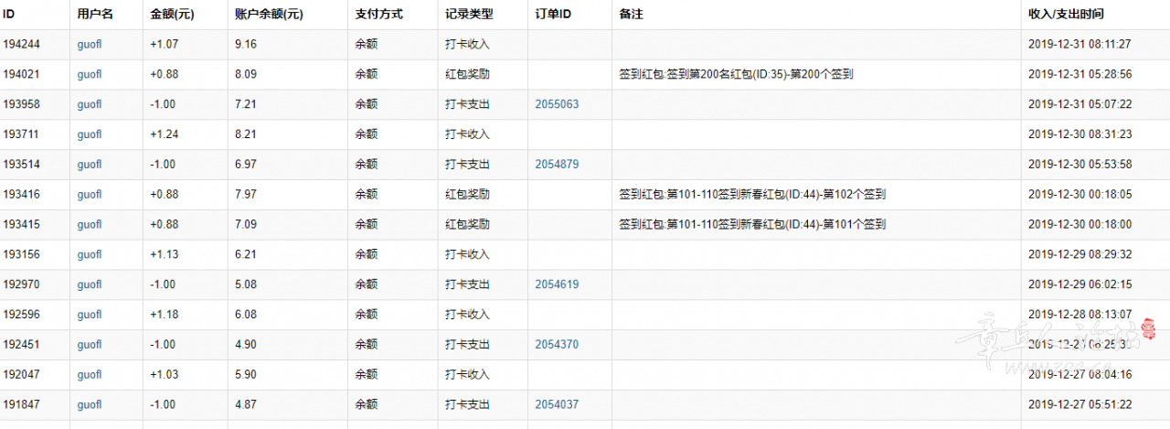The width and height of the screenshot is (1170, 429).
Task: Click guofl link in row 193415
Action: [x=90, y=225]
